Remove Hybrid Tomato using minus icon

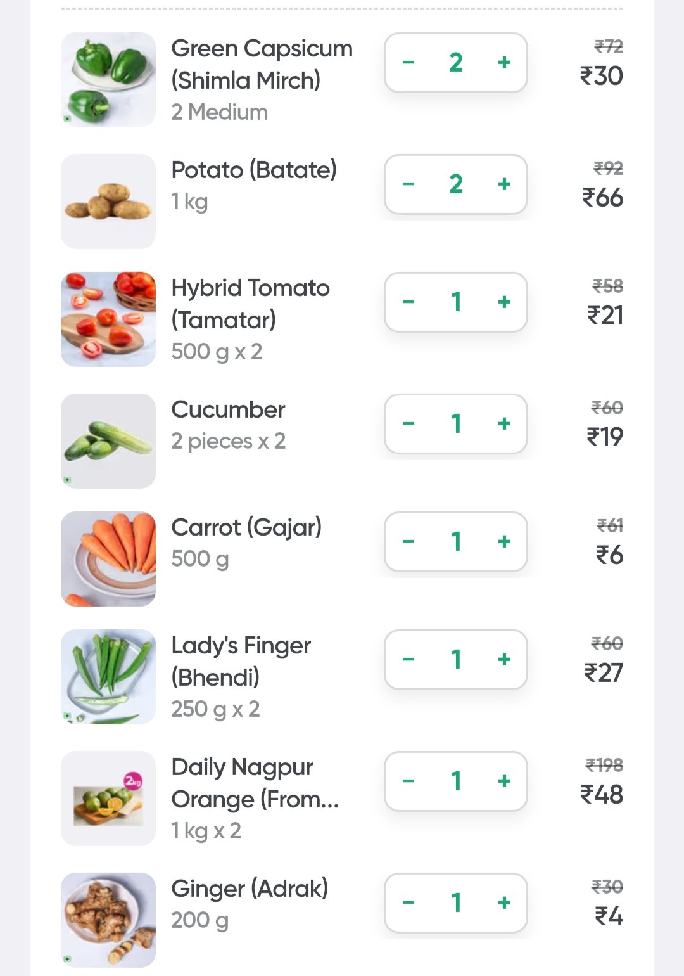point(408,302)
